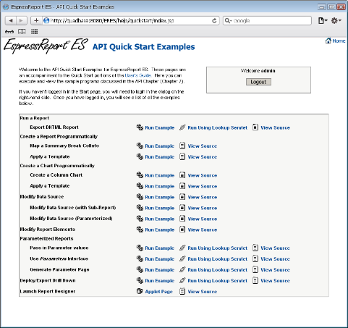
Task: Reload the page with refresh icon
Action: (214, 21)
